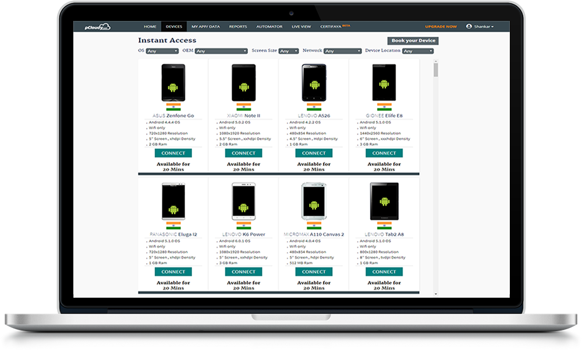The image size is (582, 352).
Task: Connect to LENOVO Tab2 A8
Action: coord(384,272)
